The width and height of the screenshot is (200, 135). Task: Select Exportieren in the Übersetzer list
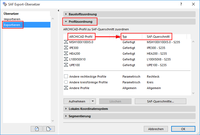[x=27, y=25]
